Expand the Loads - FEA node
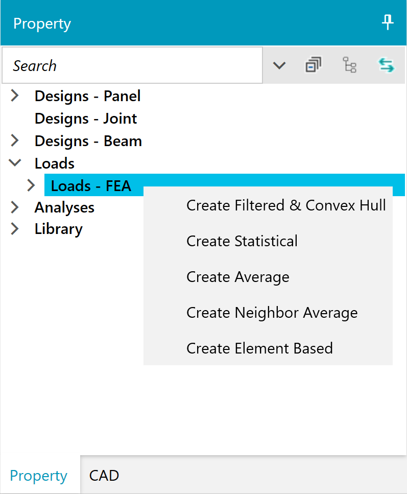The width and height of the screenshot is (407, 494). (x=31, y=185)
